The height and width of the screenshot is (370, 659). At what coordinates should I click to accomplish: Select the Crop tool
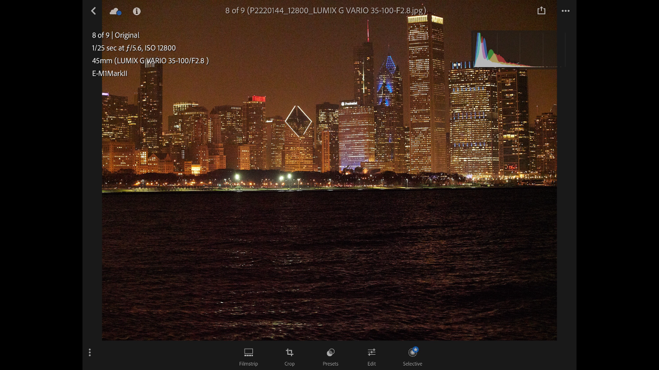(289, 357)
